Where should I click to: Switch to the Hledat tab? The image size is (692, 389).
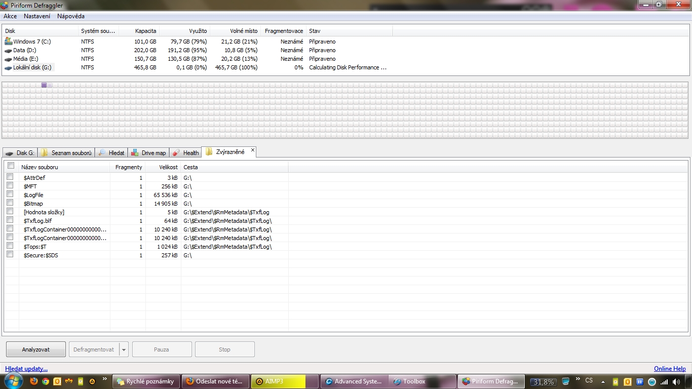pos(111,152)
